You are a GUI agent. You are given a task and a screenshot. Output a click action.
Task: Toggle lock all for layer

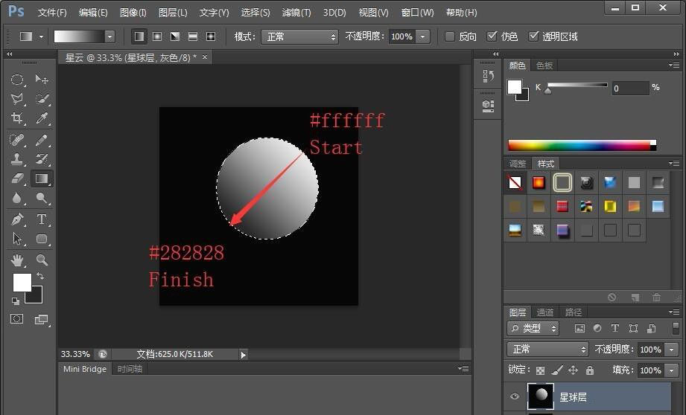point(590,370)
